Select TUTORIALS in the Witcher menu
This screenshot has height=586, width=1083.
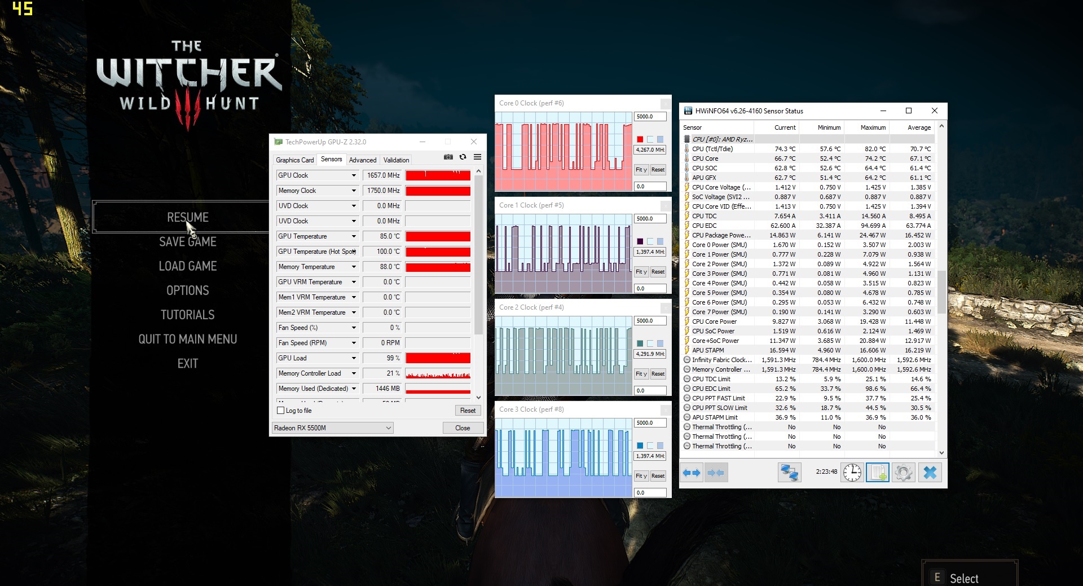pos(188,315)
